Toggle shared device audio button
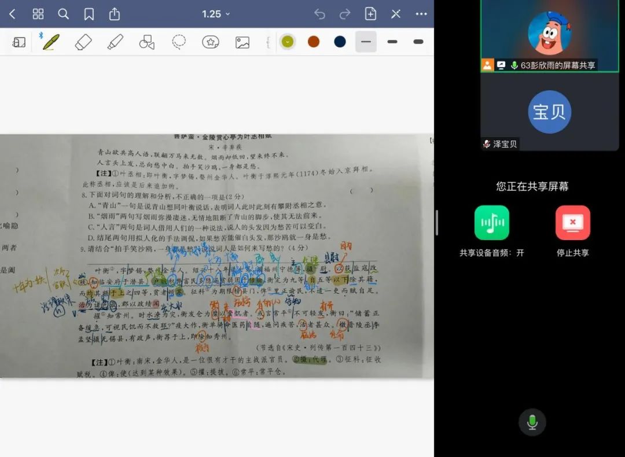 point(492,223)
